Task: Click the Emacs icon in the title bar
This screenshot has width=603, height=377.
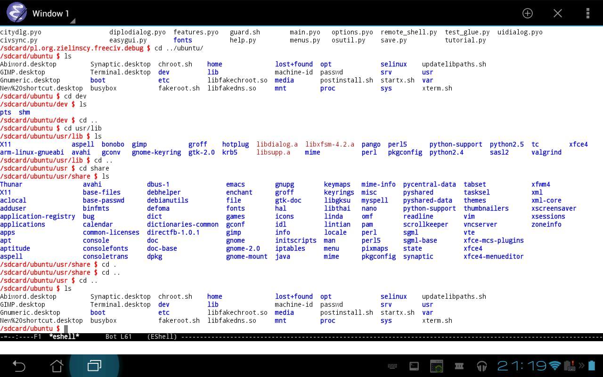Action: point(16,13)
